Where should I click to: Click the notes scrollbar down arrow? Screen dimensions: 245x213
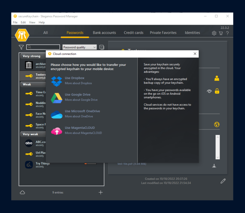pyautogui.click(x=218, y=157)
